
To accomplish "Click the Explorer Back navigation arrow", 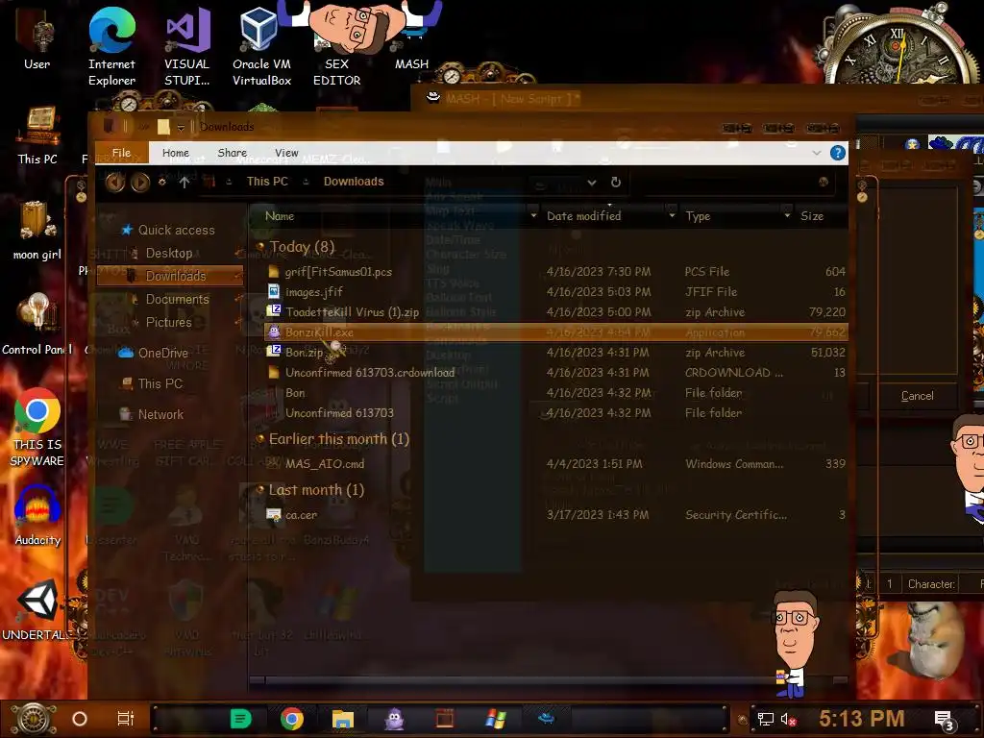I will coord(115,182).
